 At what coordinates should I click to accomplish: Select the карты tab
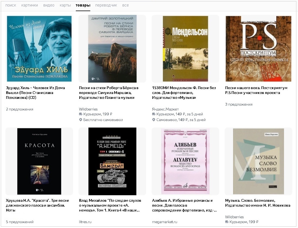pyautogui.click(x=65, y=5)
